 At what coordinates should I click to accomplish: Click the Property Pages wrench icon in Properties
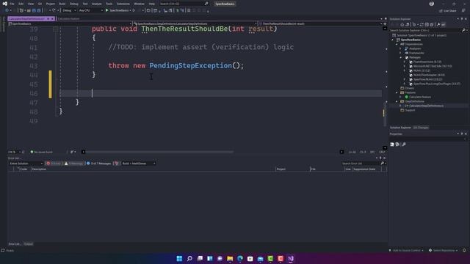click(404, 144)
